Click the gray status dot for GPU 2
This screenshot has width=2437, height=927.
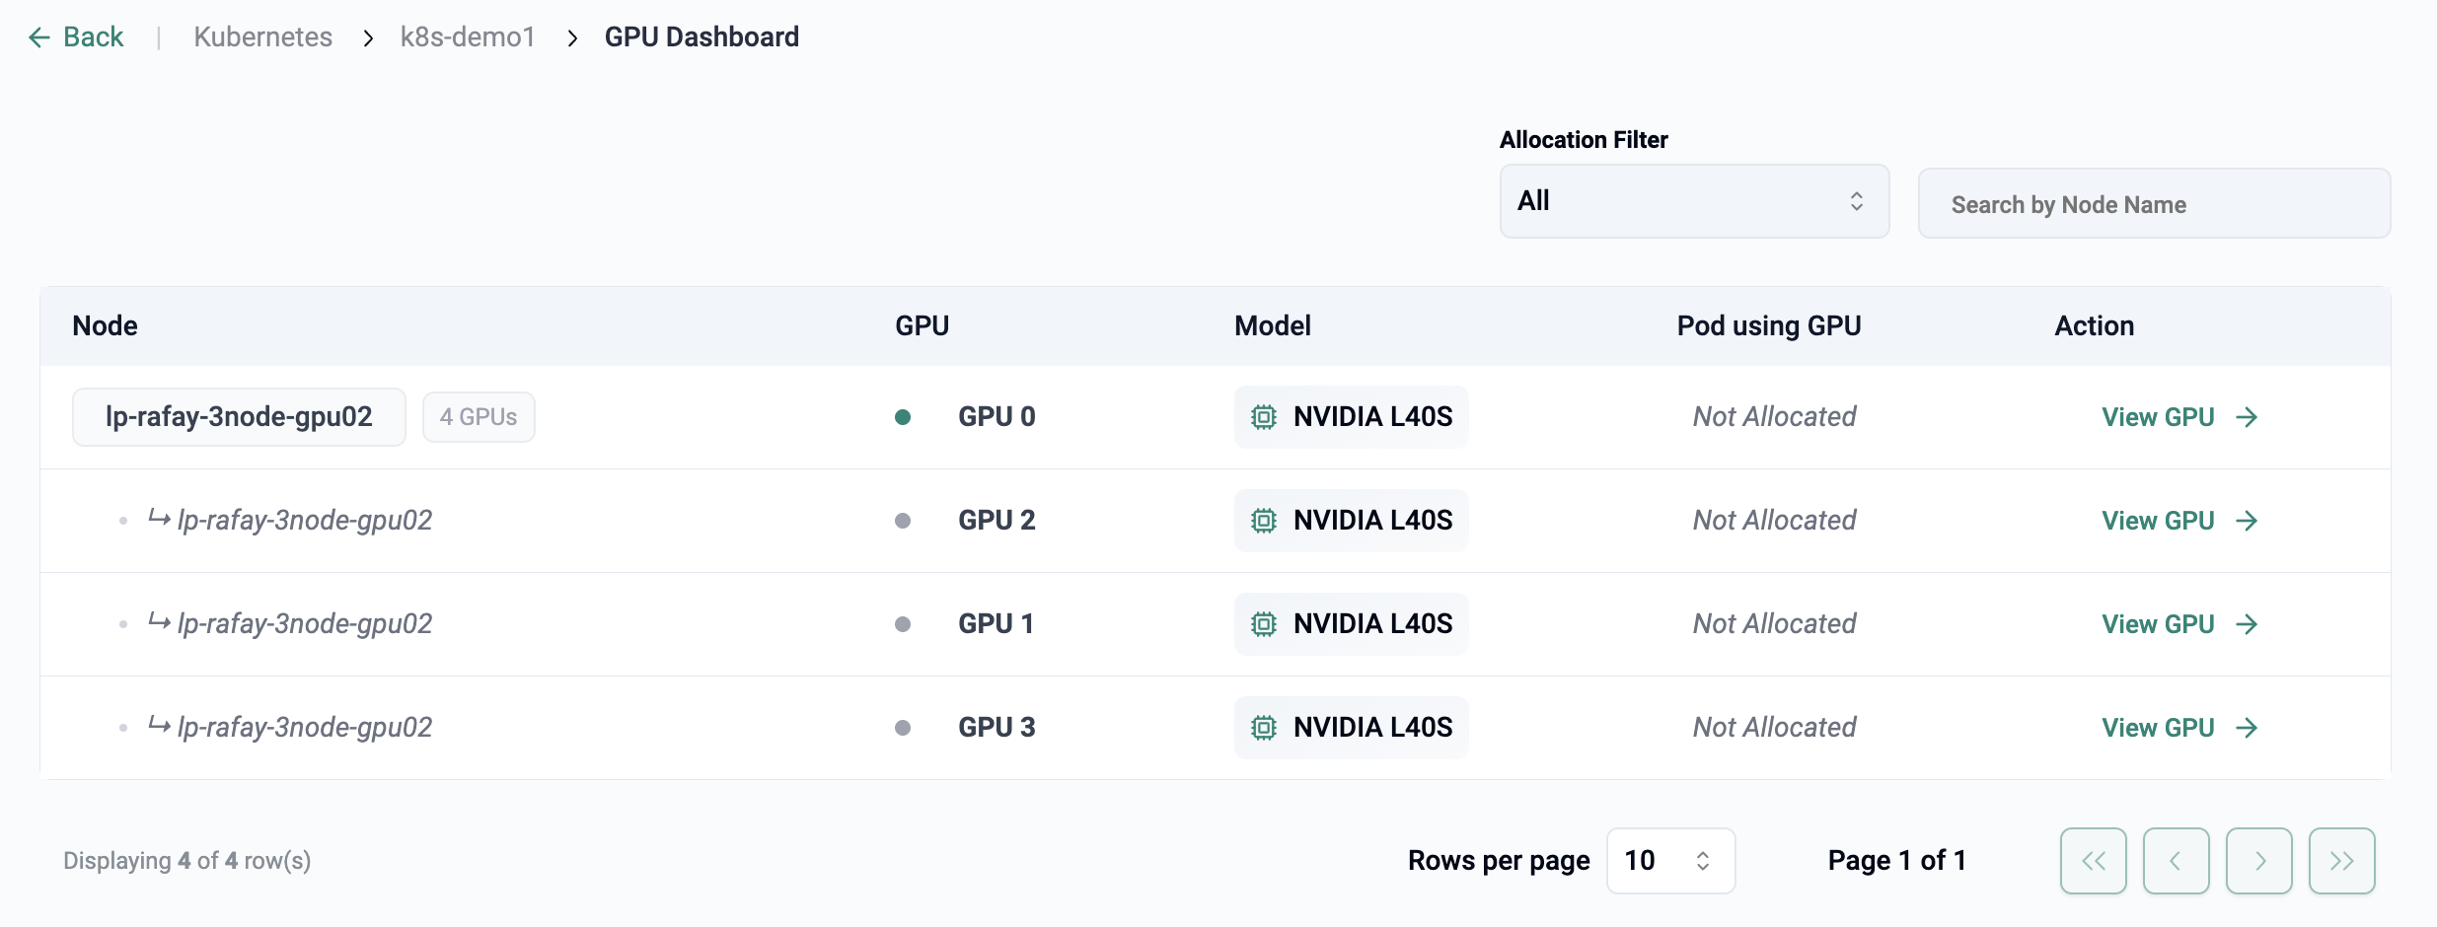[x=902, y=521]
